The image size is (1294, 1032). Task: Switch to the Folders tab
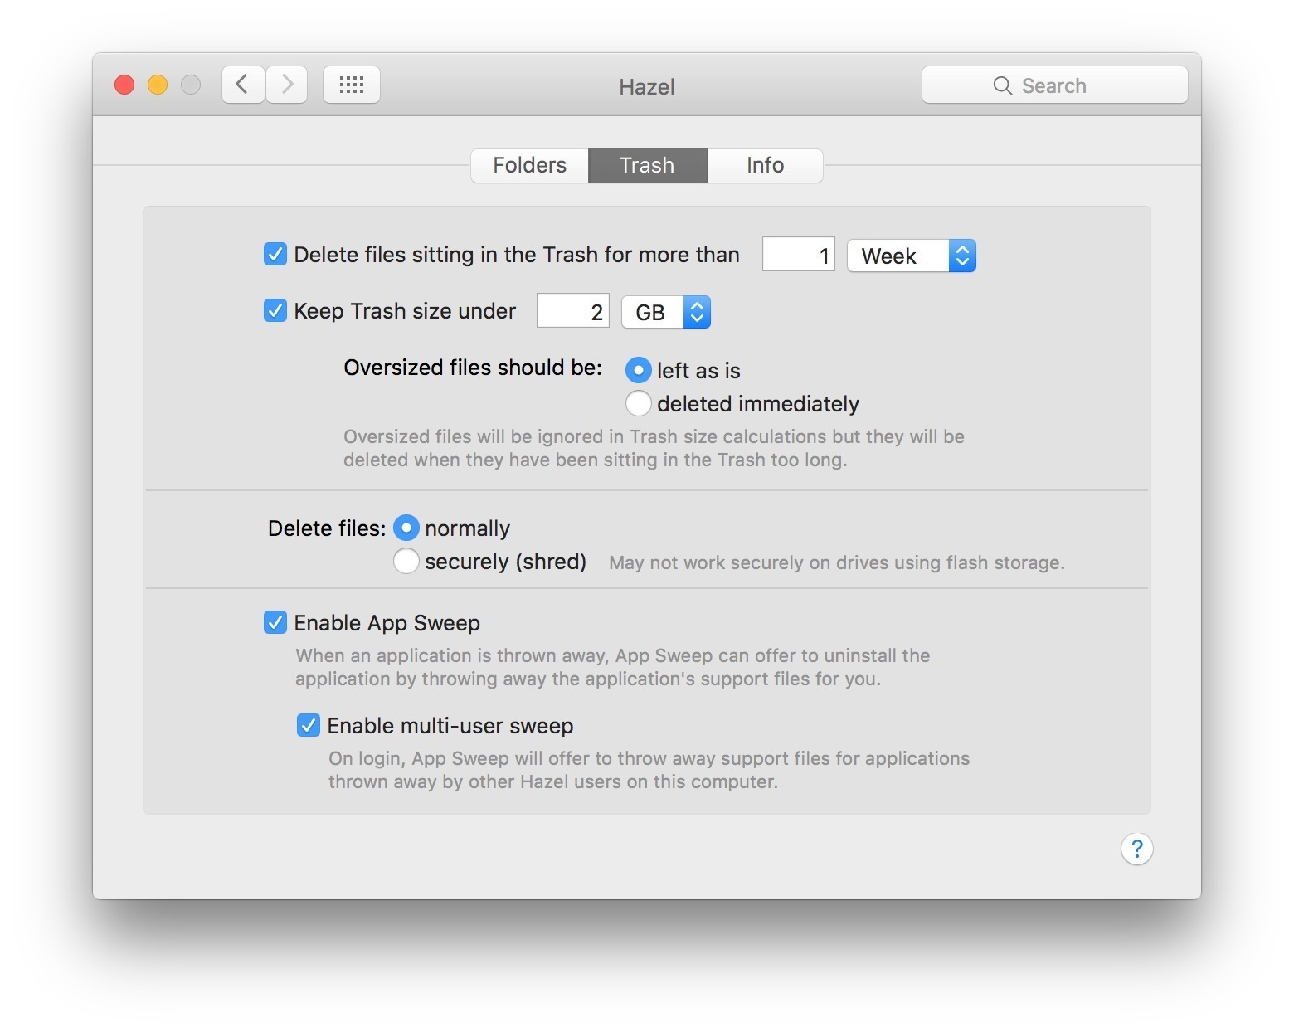(x=530, y=165)
